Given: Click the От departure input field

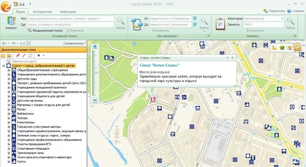Looking at the screenshot, I should [170, 18].
